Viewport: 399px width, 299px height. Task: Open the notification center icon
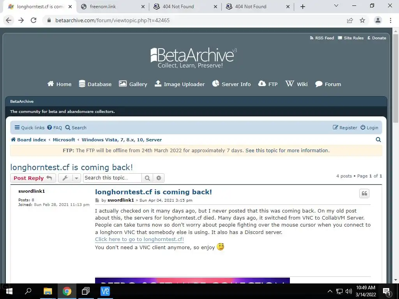pyautogui.click(x=387, y=291)
